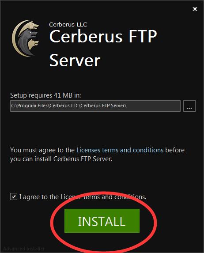Click the 'Advanced Installer' watermark text

click(24, 249)
